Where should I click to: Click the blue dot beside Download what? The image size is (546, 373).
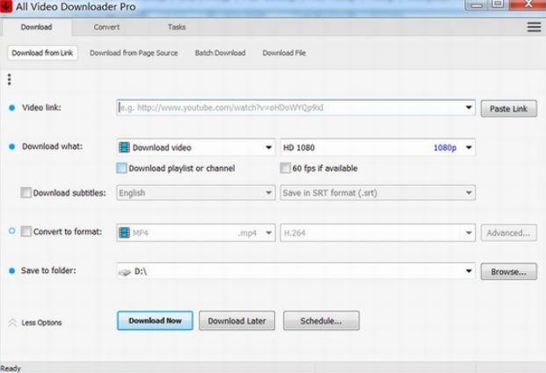click(x=11, y=147)
